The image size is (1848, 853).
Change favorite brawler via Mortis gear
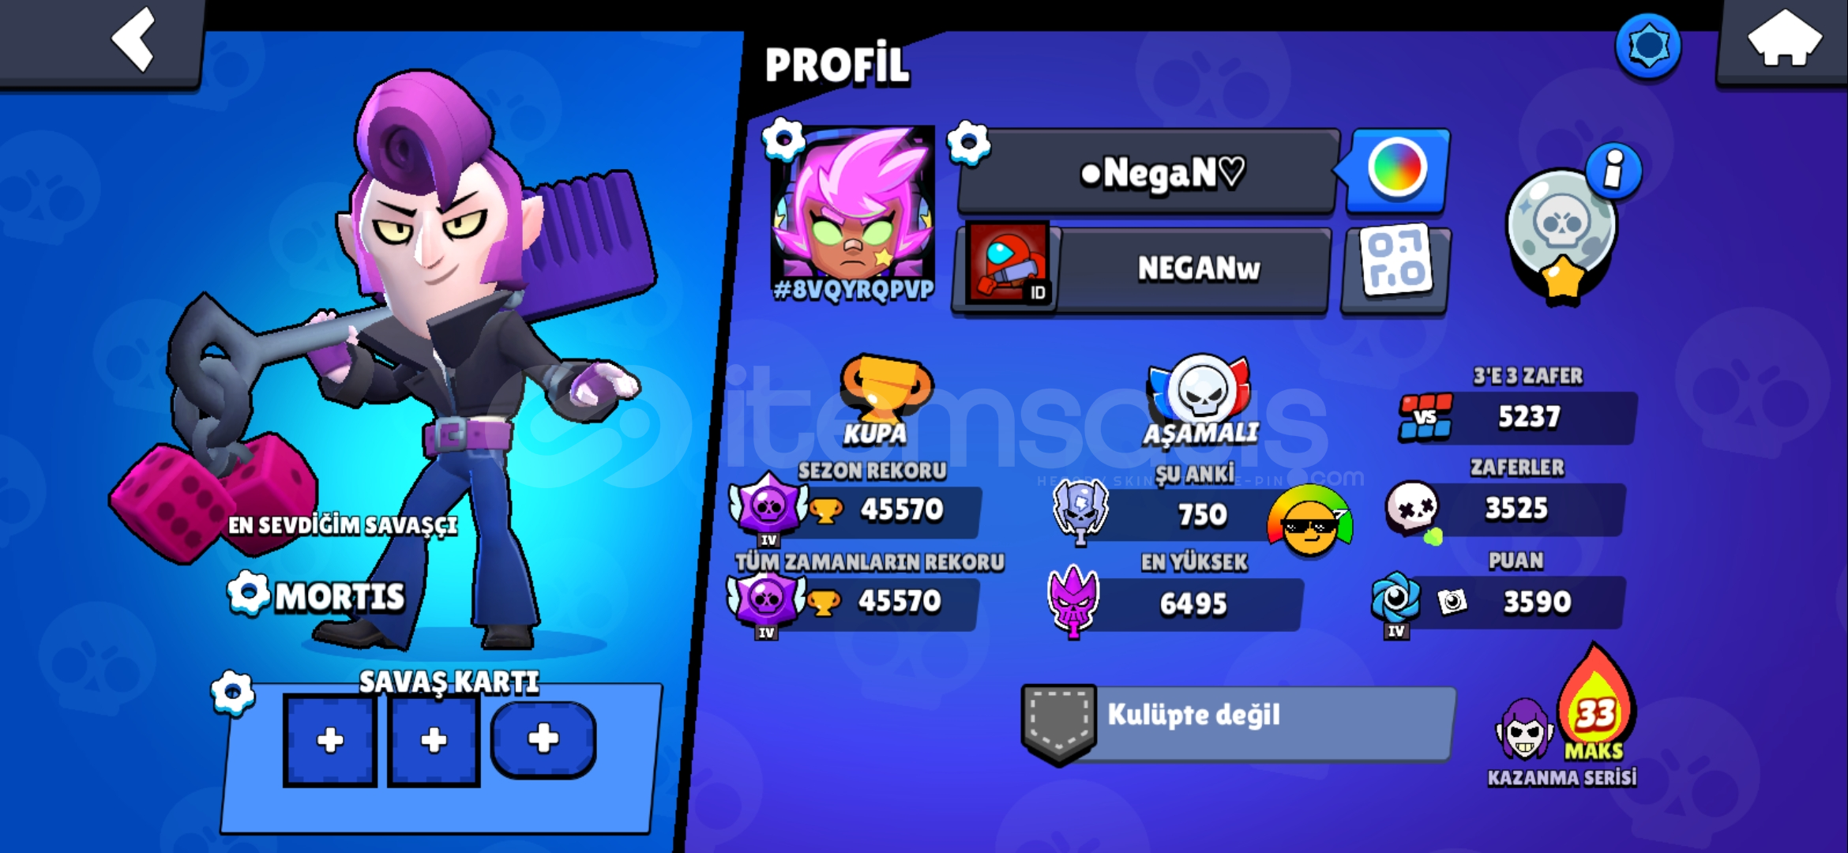pos(249,593)
